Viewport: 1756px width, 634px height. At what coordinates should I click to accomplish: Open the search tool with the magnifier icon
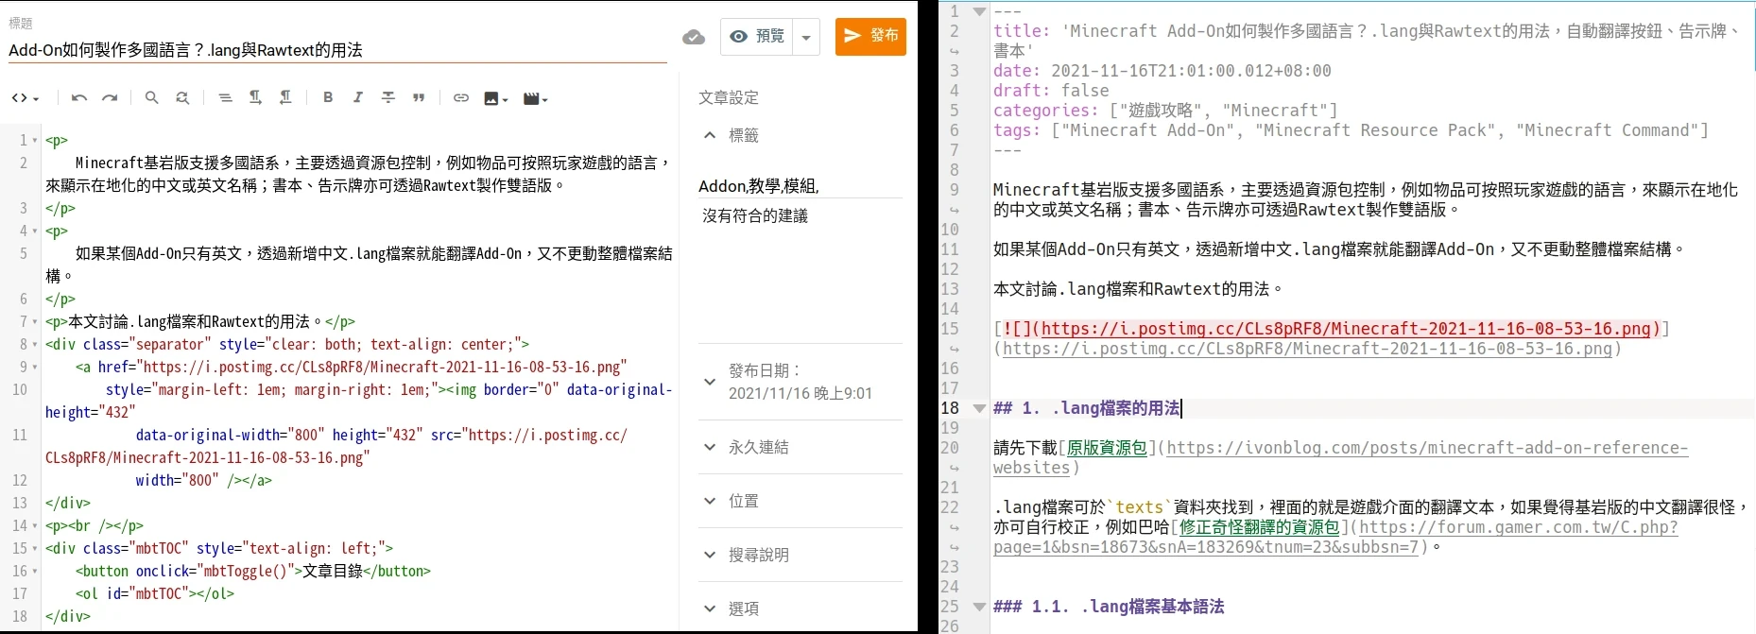151,98
